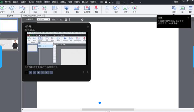Screen dimensions: 194x112
Task: Open the 窗口(W) menu
Action: [x=85, y=2]
